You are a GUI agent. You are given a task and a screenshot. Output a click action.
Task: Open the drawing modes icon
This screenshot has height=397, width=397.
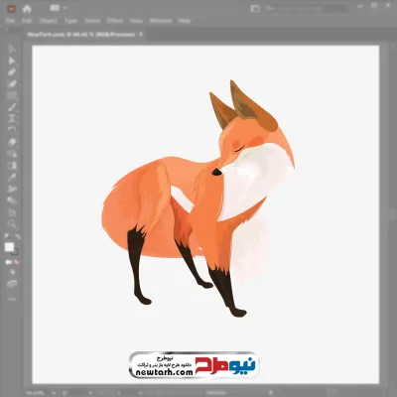(12, 272)
